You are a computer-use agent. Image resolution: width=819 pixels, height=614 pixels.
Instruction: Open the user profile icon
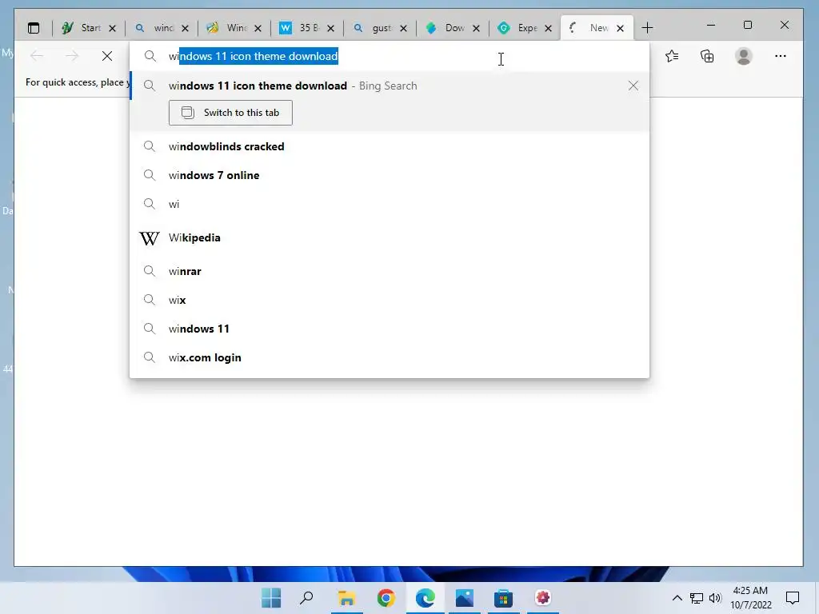(x=743, y=56)
